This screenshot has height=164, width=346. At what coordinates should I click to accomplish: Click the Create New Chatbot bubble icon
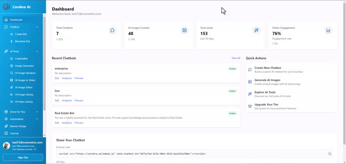click(250, 69)
